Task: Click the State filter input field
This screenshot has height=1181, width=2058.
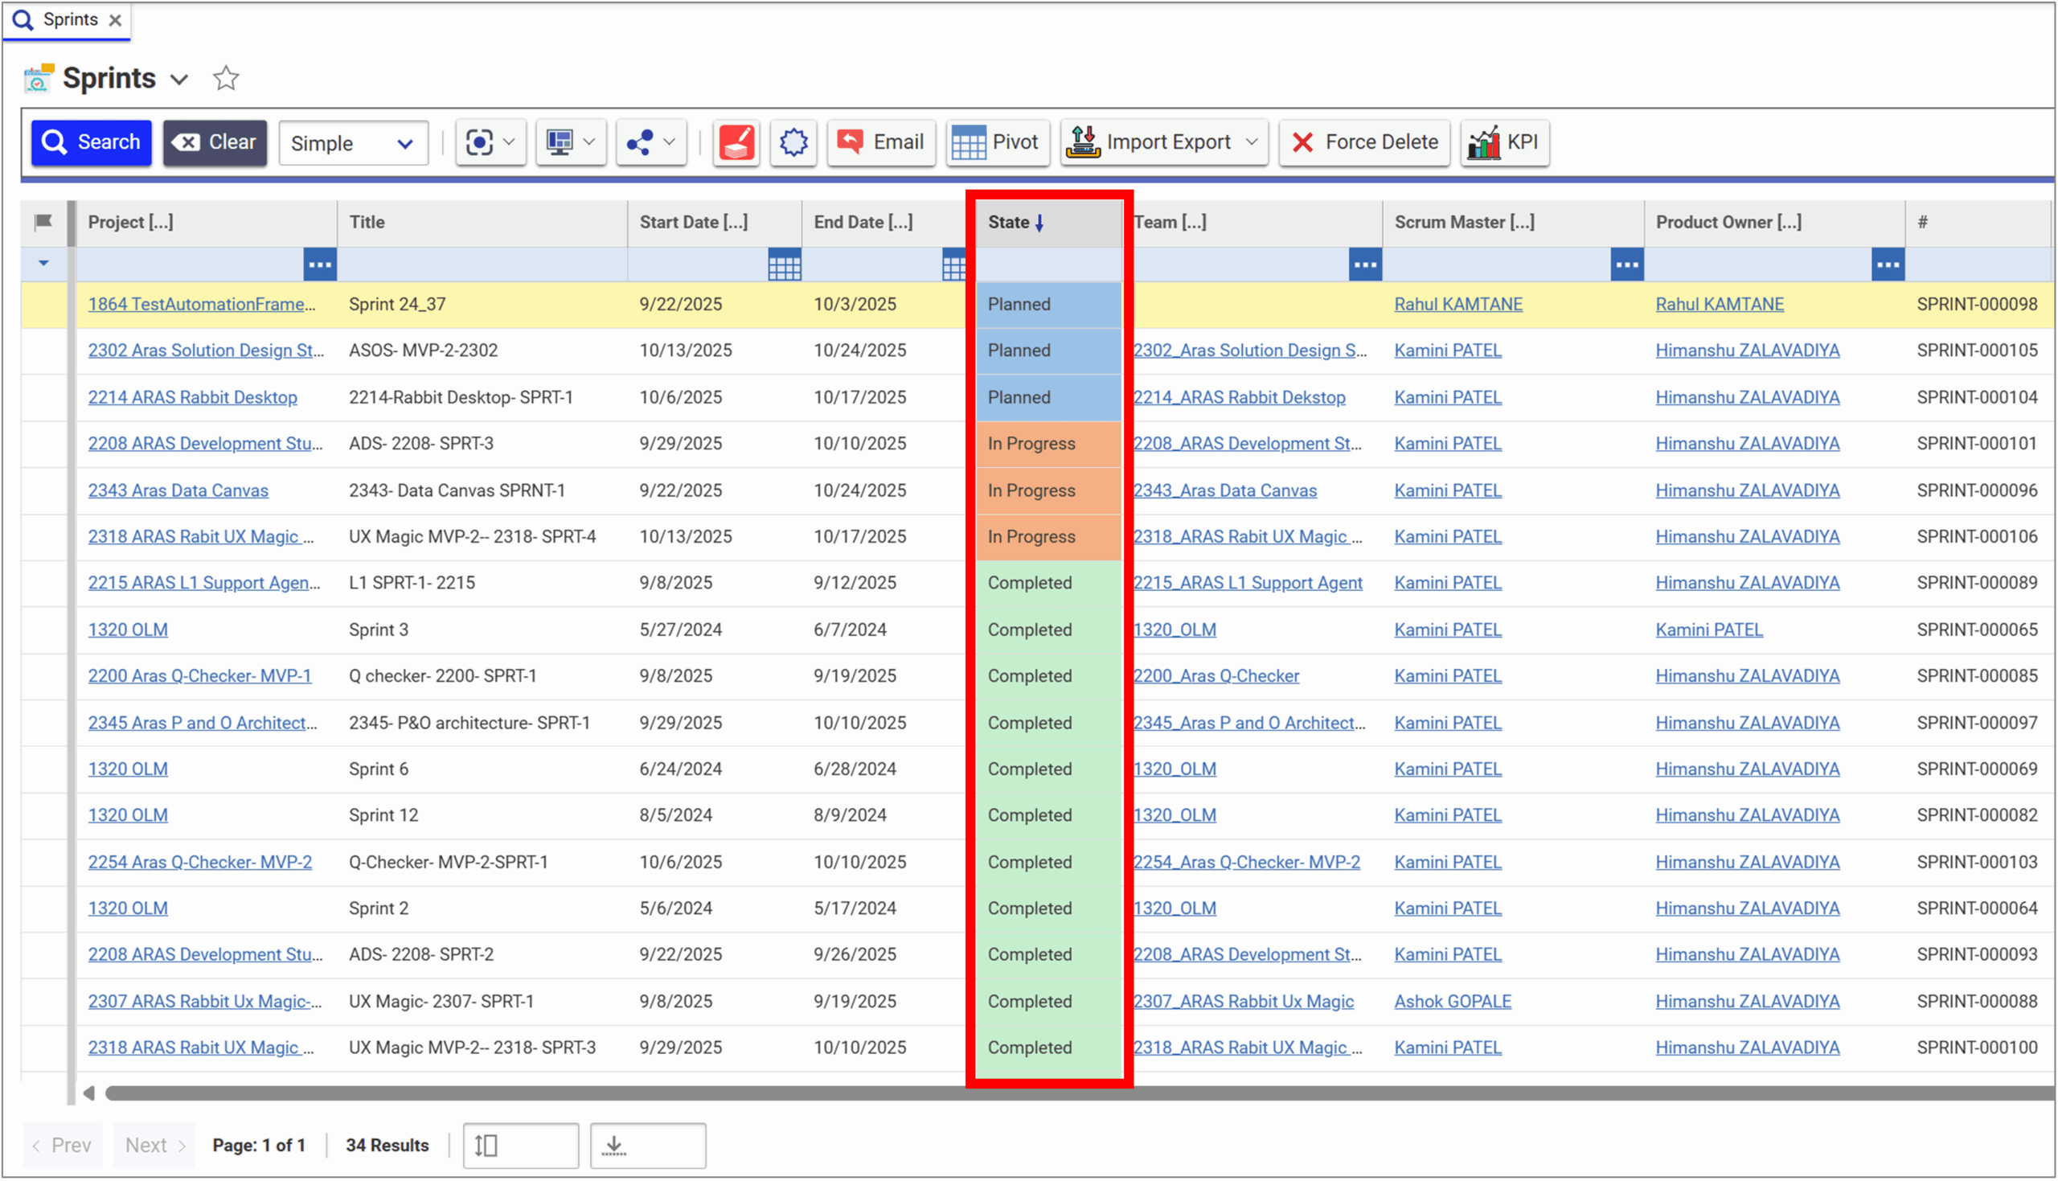Action: pos(1048,264)
